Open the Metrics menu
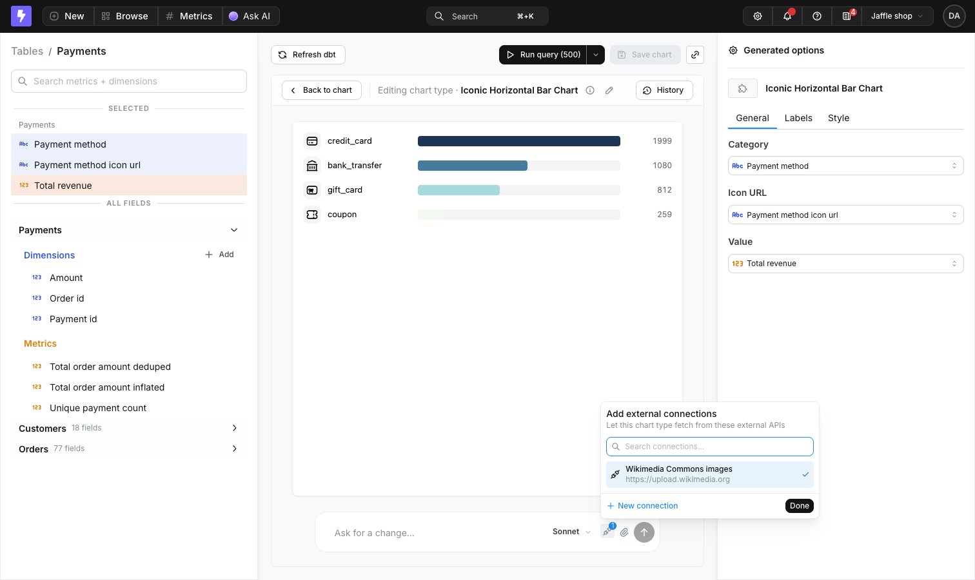The image size is (975, 580). coord(190,16)
